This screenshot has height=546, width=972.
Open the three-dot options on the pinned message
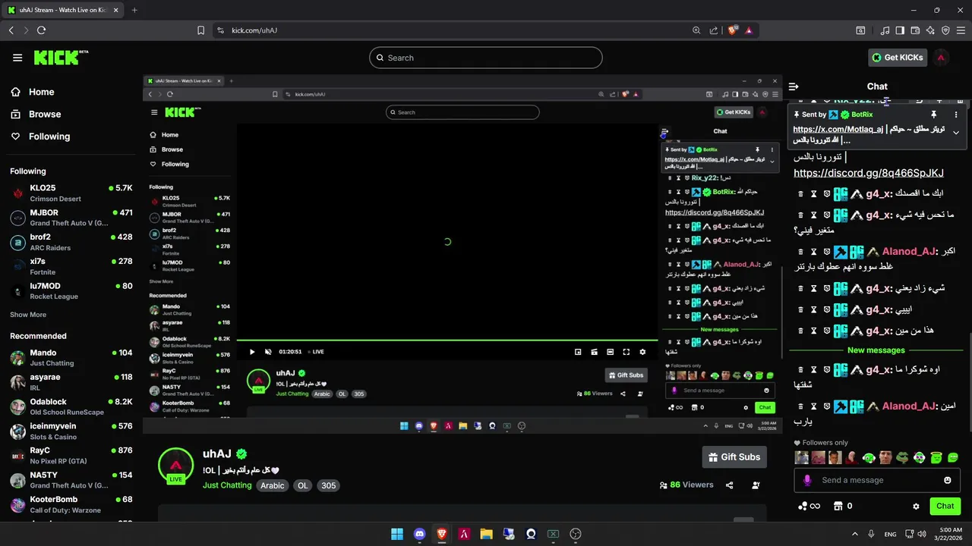tap(956, 115)
